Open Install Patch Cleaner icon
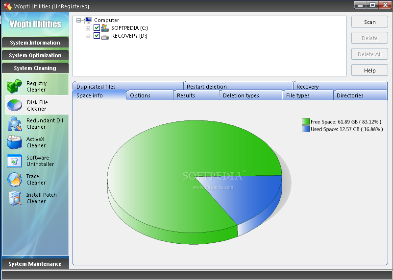The image size is (393, 280). 15,198
